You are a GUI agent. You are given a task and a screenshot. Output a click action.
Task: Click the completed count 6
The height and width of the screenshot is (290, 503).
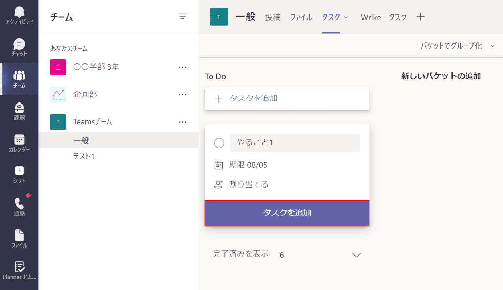pyautogui.click(x=282, y=255)
